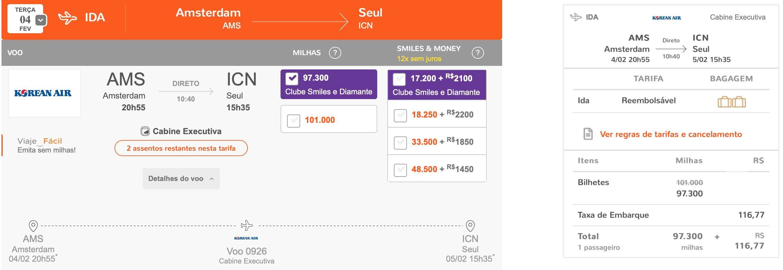Open the BAGAGEM tab in summary

731,79
